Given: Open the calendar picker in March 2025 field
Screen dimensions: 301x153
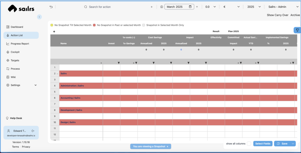Looking at the screenshot, I should click(x=190, y=7).
